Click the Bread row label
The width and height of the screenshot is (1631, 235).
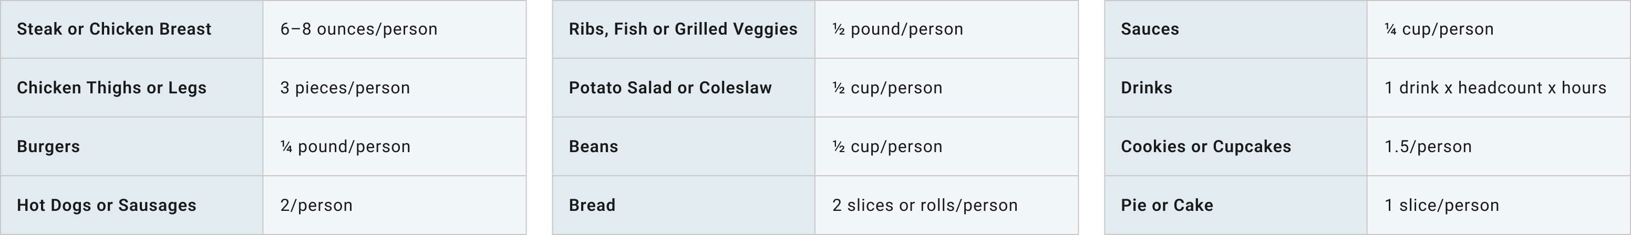(x=592, y=205)
